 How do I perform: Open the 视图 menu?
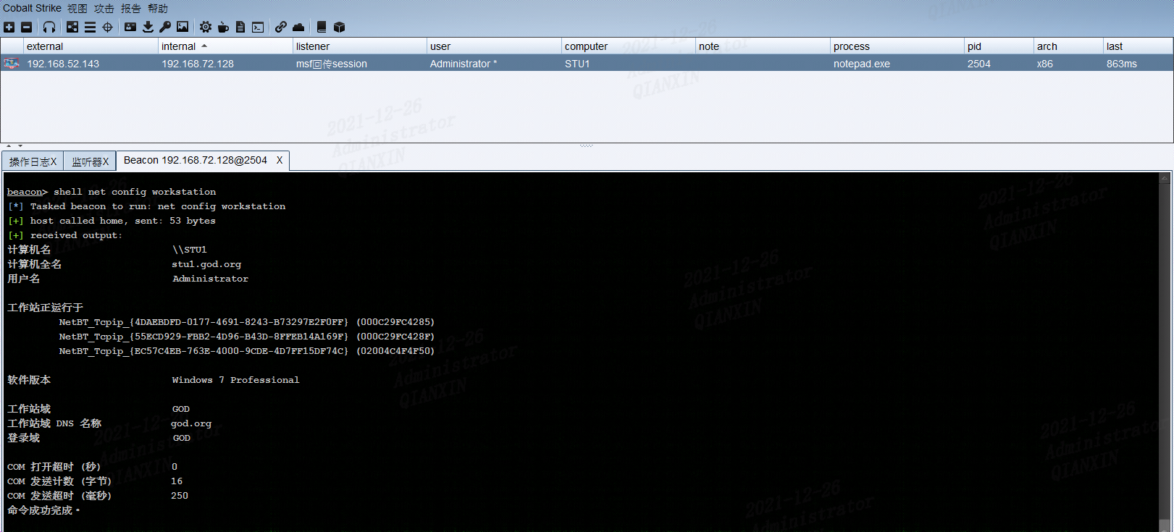(x=77, y=8)
